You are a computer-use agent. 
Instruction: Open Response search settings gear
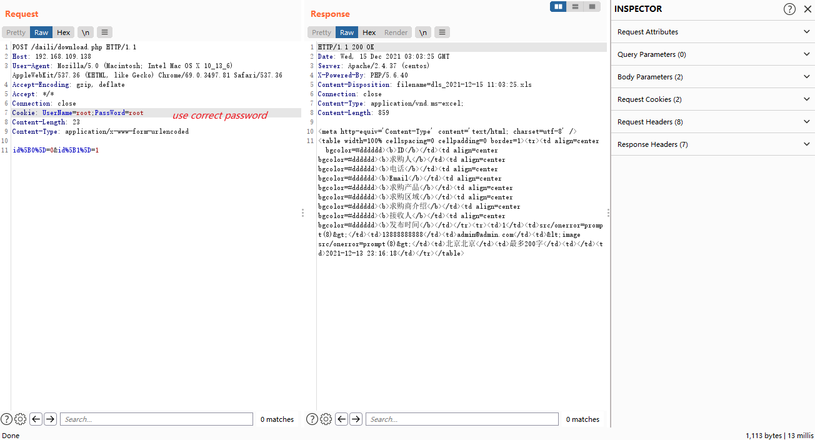click(x=326, y=419)
